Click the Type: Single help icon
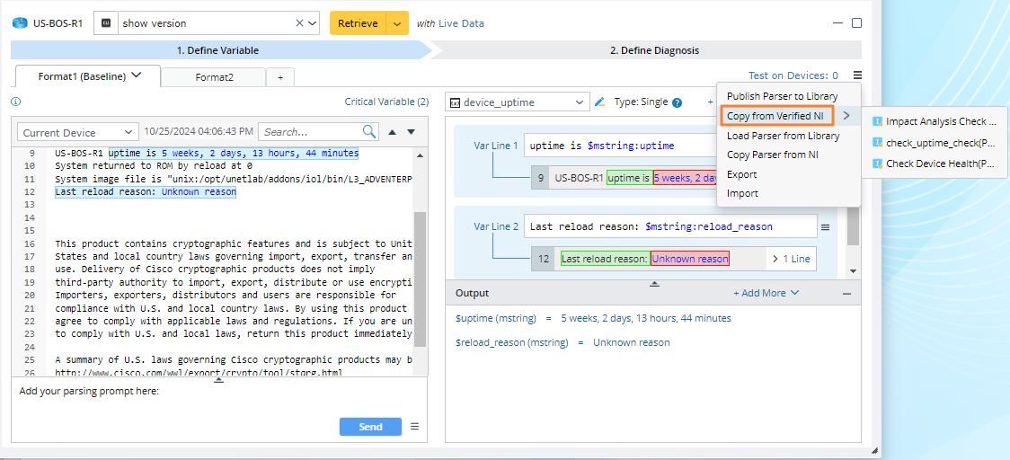This screenshot has height=460, width=1010. click(x=677, y=102)
